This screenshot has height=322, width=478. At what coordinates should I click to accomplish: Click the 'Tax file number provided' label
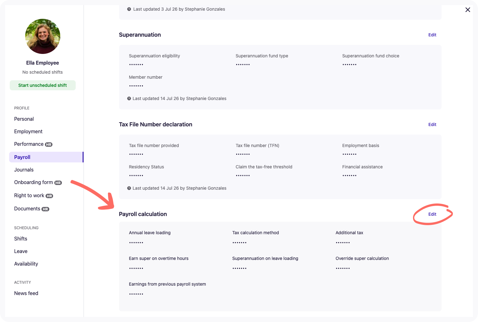(x=154, y=145)
